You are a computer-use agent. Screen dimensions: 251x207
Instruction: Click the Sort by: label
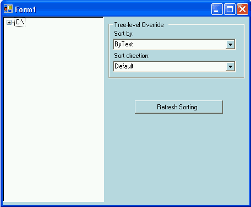[x=124, y=34]
